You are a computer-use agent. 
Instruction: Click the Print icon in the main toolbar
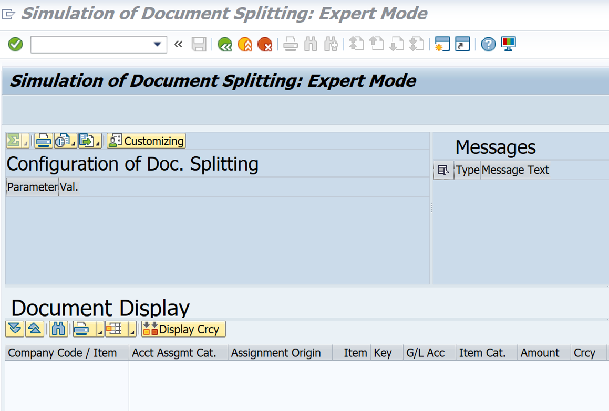coord(291,44)
